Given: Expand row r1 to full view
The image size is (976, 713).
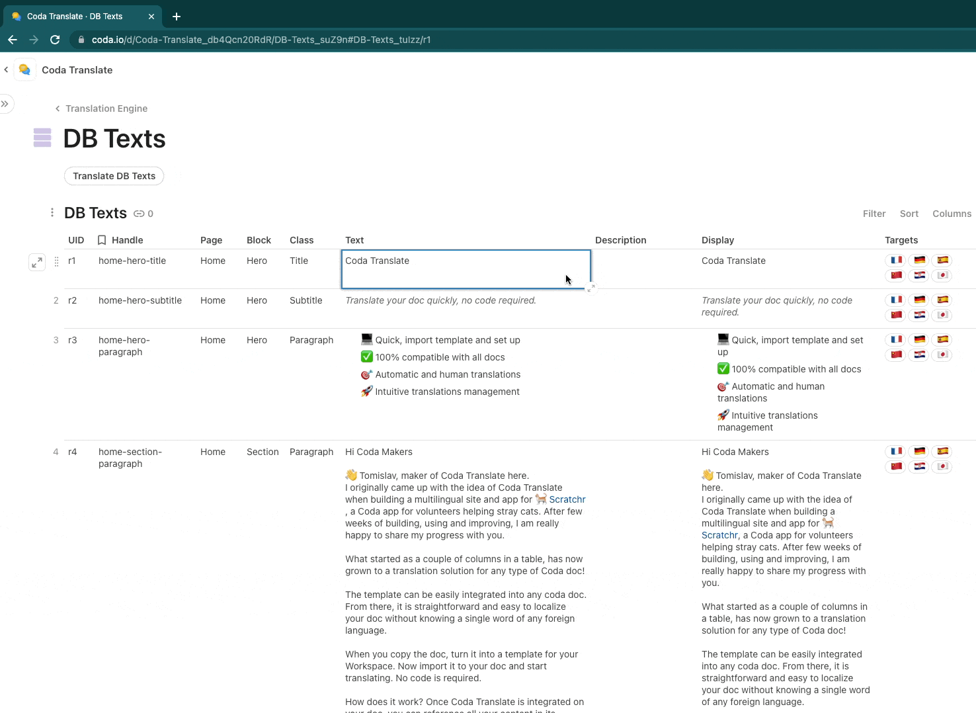Looking at the screenshot, I should (37, 262).
